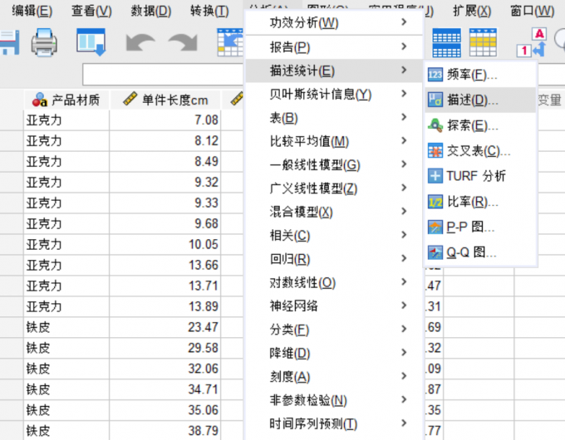Select 对数线性(O) menu entry
Image resolution: width=565 pixels, height=440 pixels.
[x=334, y=282]
